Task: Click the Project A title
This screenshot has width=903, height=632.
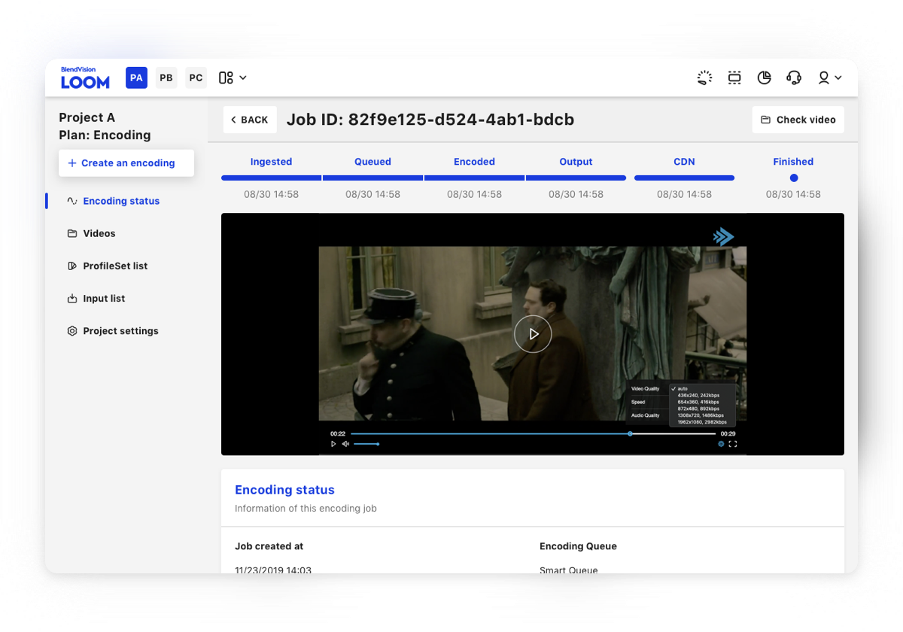Action: click(87, 117)
